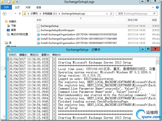Click the Notepad vertical scrollbar thumb

tap(157, 63)
